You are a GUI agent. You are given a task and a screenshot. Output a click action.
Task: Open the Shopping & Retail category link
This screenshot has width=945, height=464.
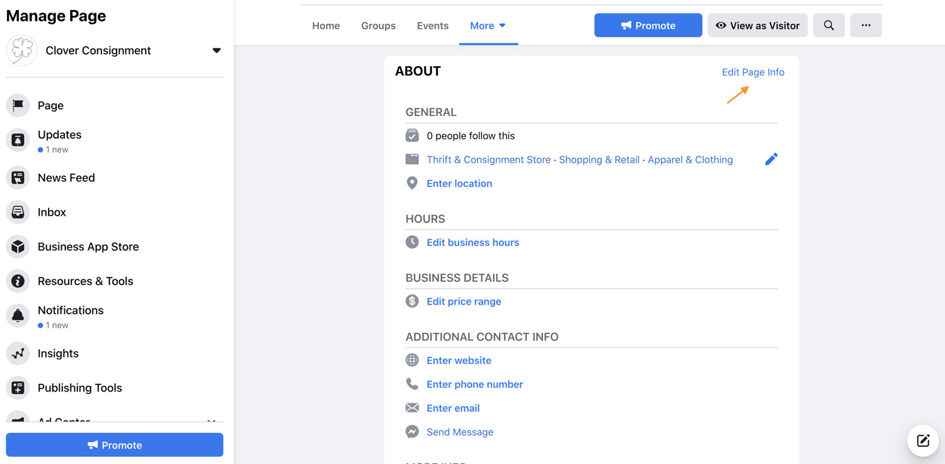[599, 159]
